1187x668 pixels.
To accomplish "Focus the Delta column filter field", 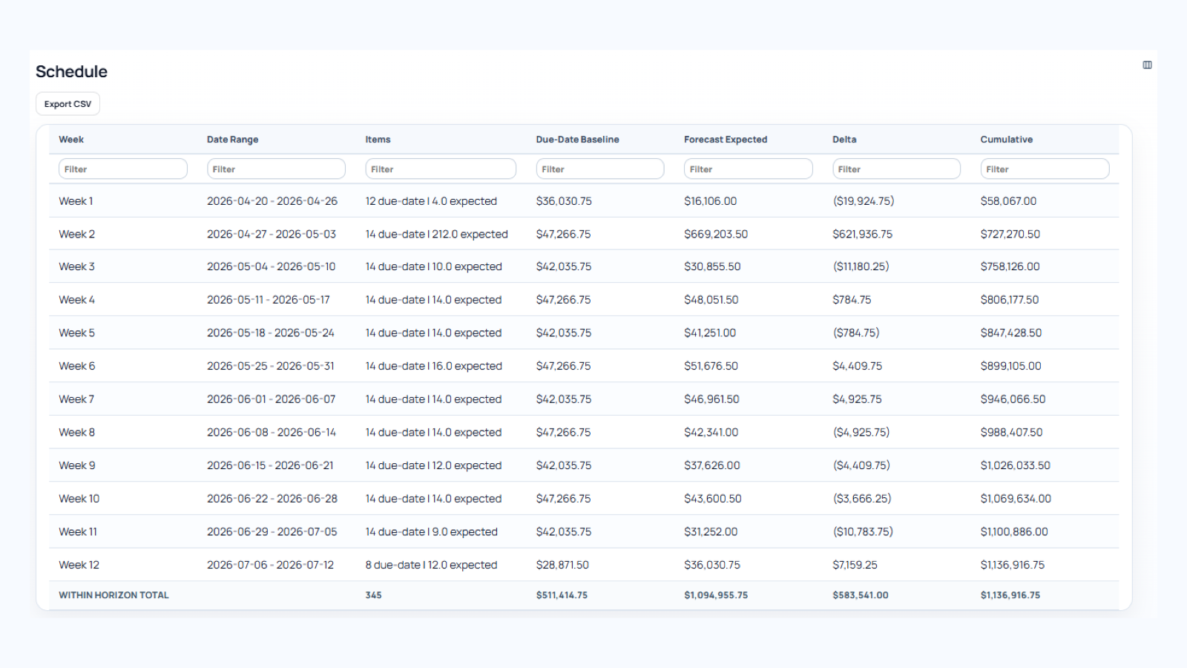I will tap(896, 169).
